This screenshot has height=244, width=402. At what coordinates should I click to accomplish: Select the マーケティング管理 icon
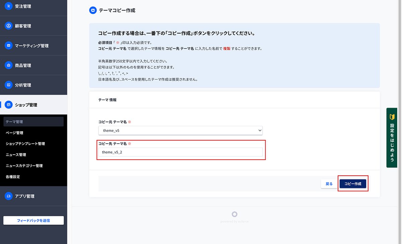point(8,46)
